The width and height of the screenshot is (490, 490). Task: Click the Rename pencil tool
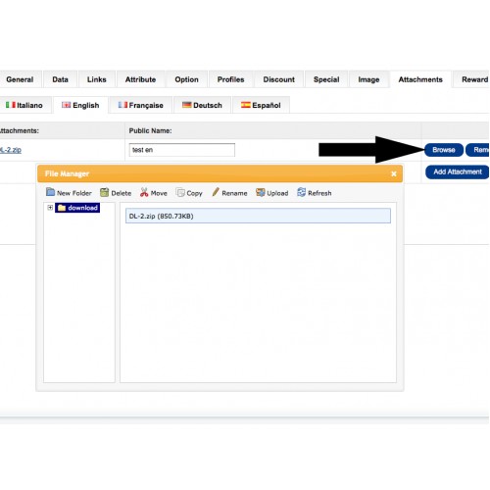click(216, 192)
